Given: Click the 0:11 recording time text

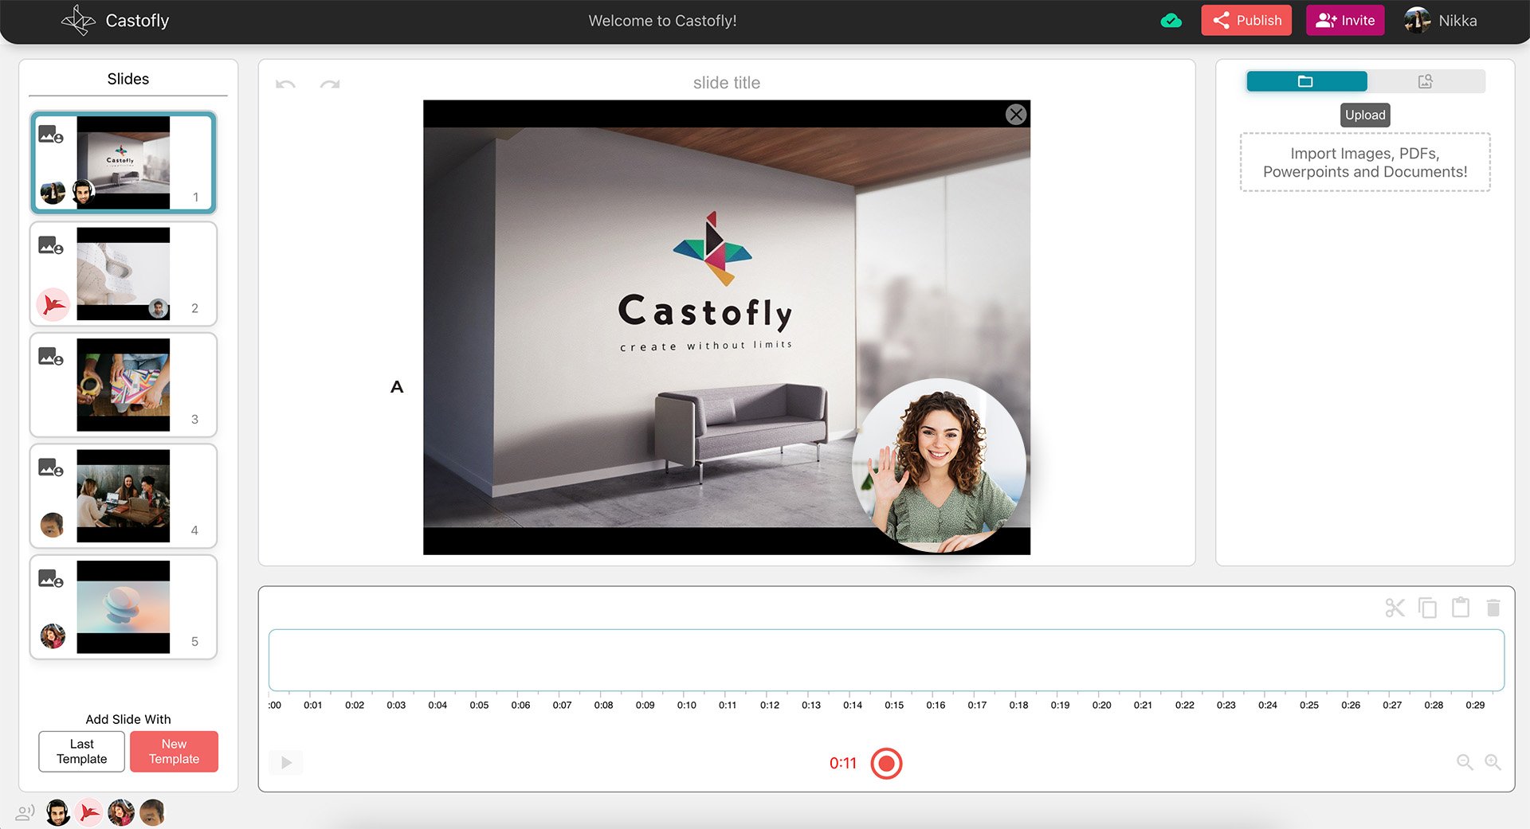Looking at the screenshot, I should pos(843,763).
